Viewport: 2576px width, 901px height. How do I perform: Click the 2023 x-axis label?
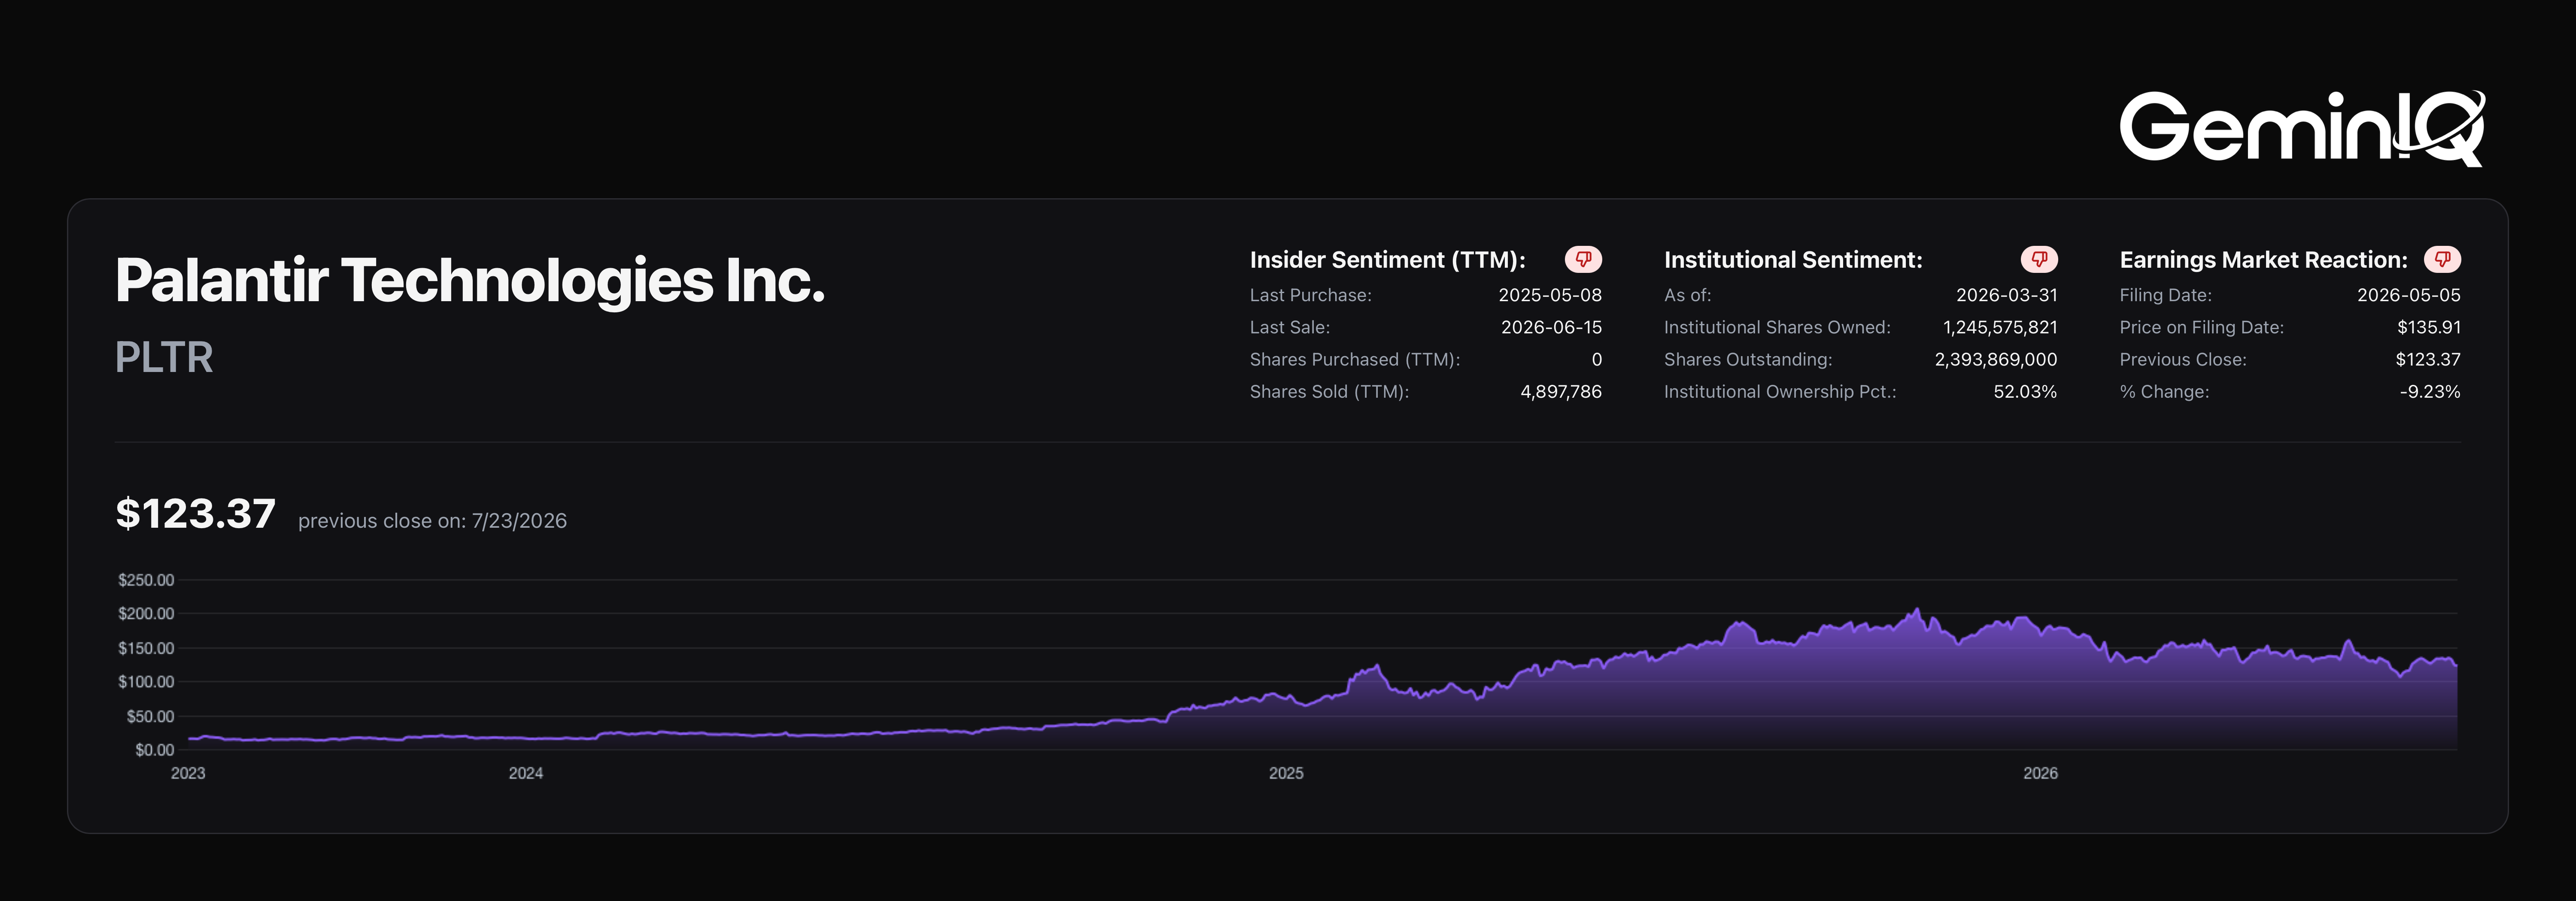188,773
